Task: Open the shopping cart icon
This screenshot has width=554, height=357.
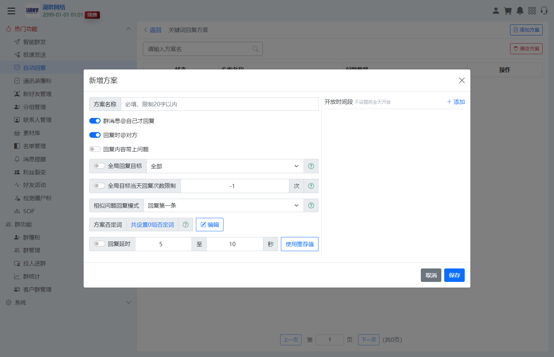Action: 508,11
